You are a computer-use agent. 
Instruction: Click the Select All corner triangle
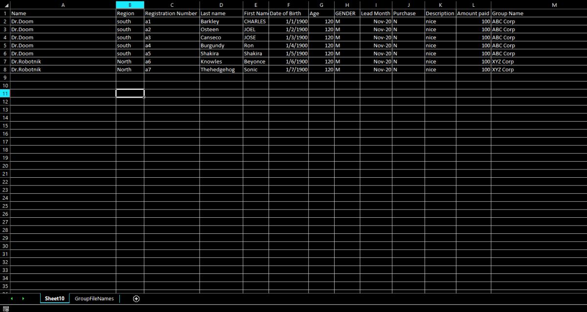(x=5, y=5)
